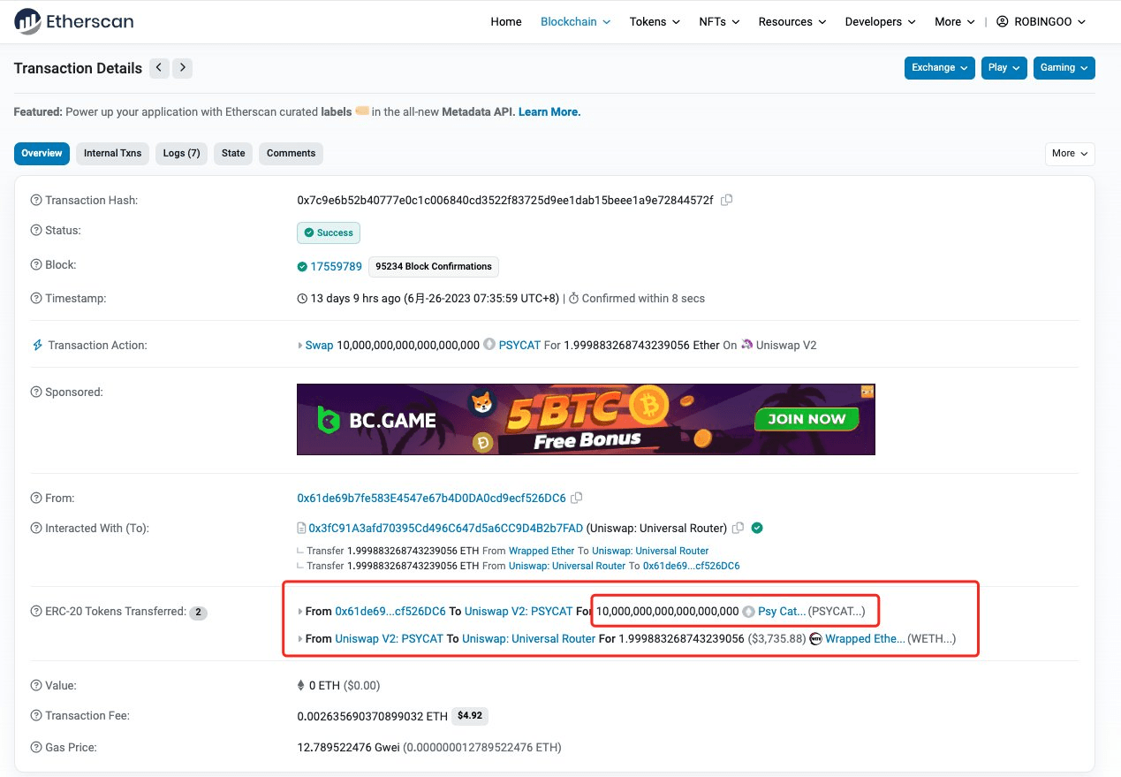
Task: Click lightning Transaction Action icon
Action: coord(37,346)
